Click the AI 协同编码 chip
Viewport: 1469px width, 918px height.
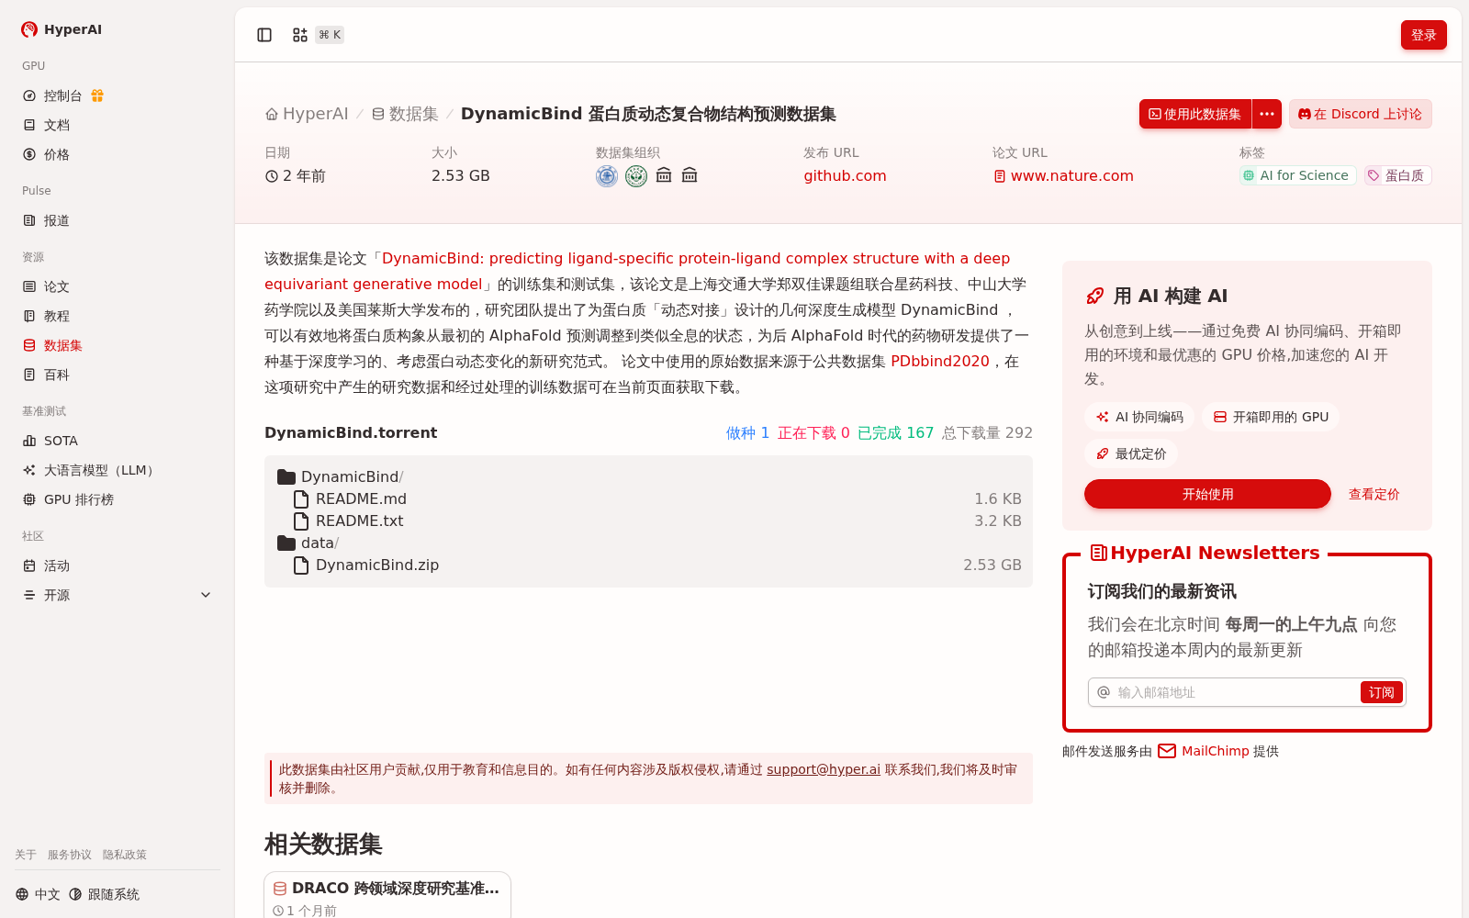(x=1139, y=417)
